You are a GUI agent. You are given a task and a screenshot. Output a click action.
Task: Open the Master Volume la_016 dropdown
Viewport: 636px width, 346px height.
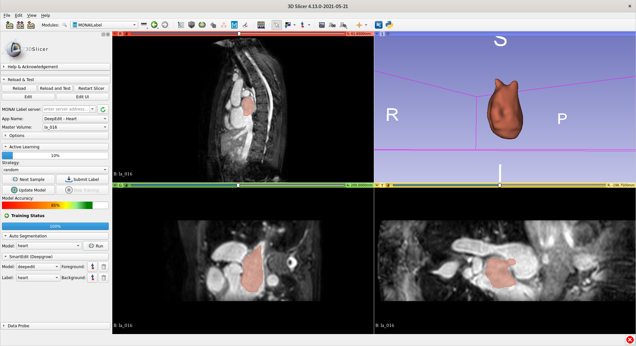click(76, 127)
